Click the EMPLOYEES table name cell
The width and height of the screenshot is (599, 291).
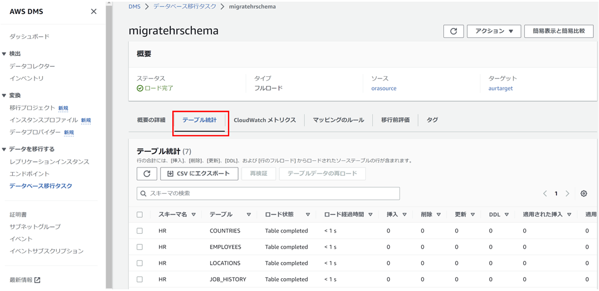click(x=225, y=247)
